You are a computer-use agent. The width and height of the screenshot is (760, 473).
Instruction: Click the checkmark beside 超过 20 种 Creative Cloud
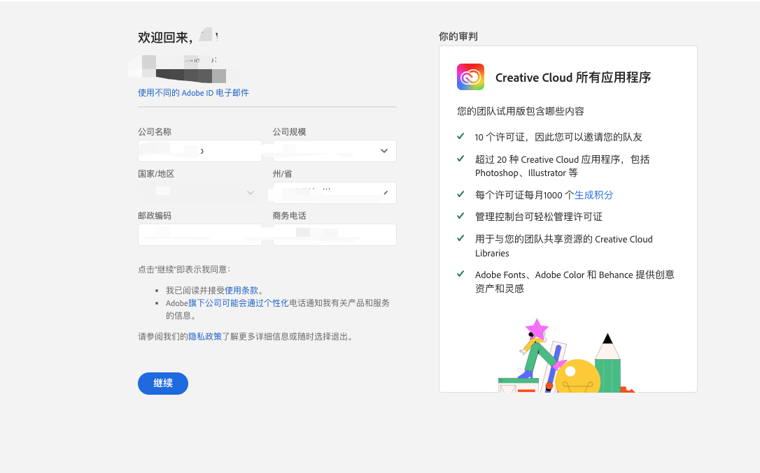click(x=461, y=159)
